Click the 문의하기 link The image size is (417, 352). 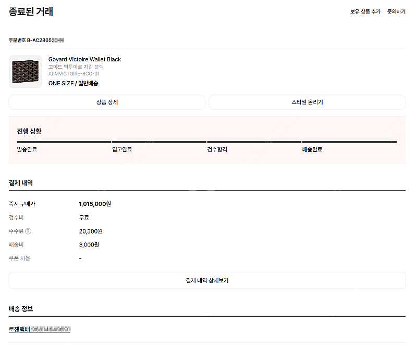point(396,11)
